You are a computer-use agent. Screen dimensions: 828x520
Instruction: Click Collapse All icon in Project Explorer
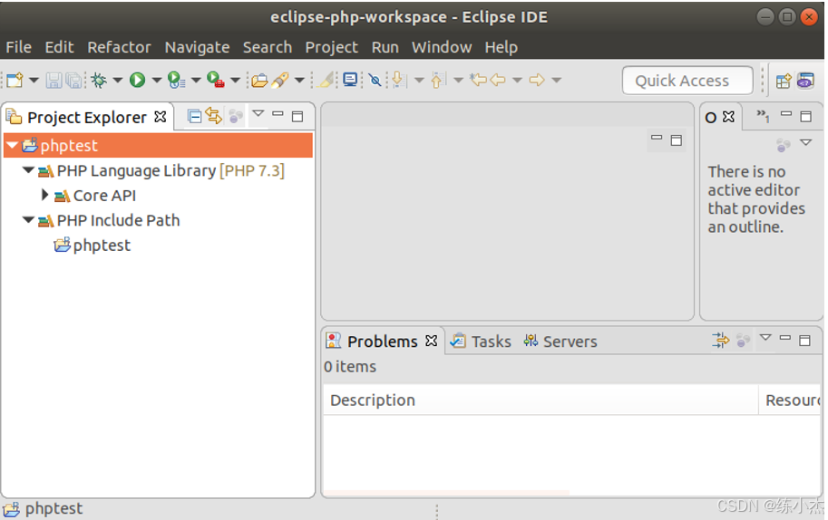tap(194, 116)
